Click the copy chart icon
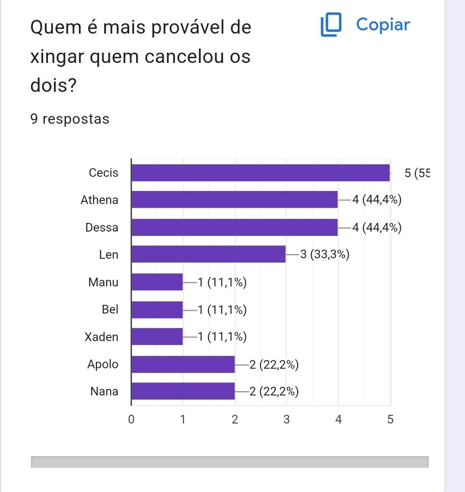The width and height of the screenshot is (465, 492). [331, 25]
